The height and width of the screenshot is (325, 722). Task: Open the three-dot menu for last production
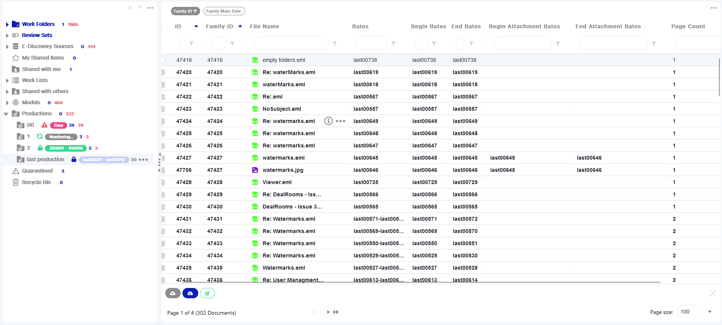tap(144, 160)
